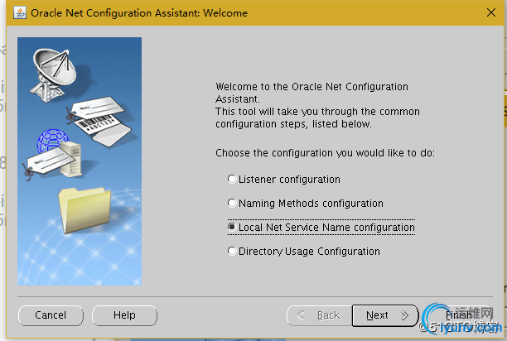
Task: Choose the Naming Methods configuration option
Action: pyautogui.click(x=232, y=204)
